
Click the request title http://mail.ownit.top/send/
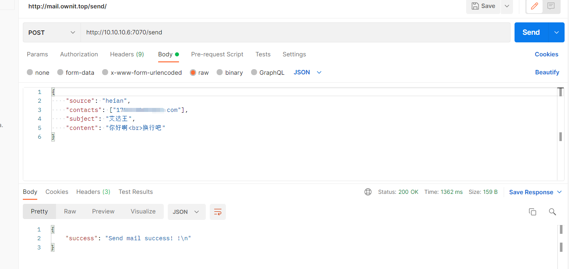coord(67,6)
